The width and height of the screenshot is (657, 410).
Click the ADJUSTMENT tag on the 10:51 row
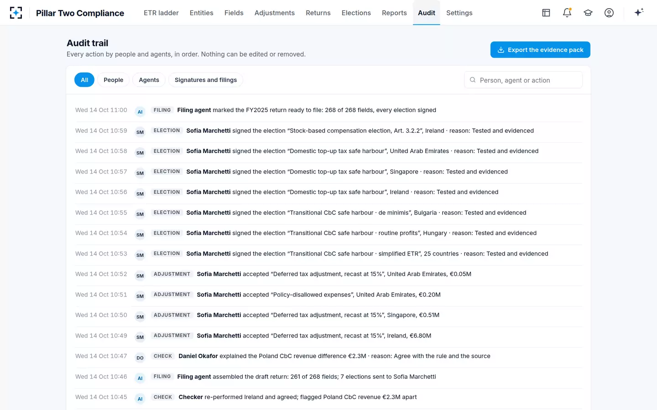click(172, 294)
